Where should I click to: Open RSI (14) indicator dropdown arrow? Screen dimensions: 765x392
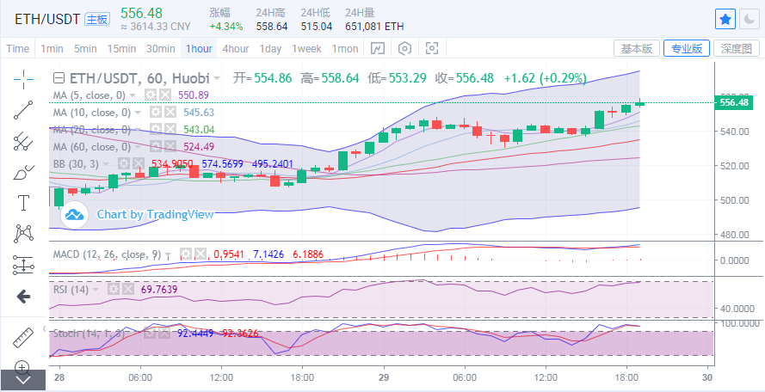coord(96,290)
